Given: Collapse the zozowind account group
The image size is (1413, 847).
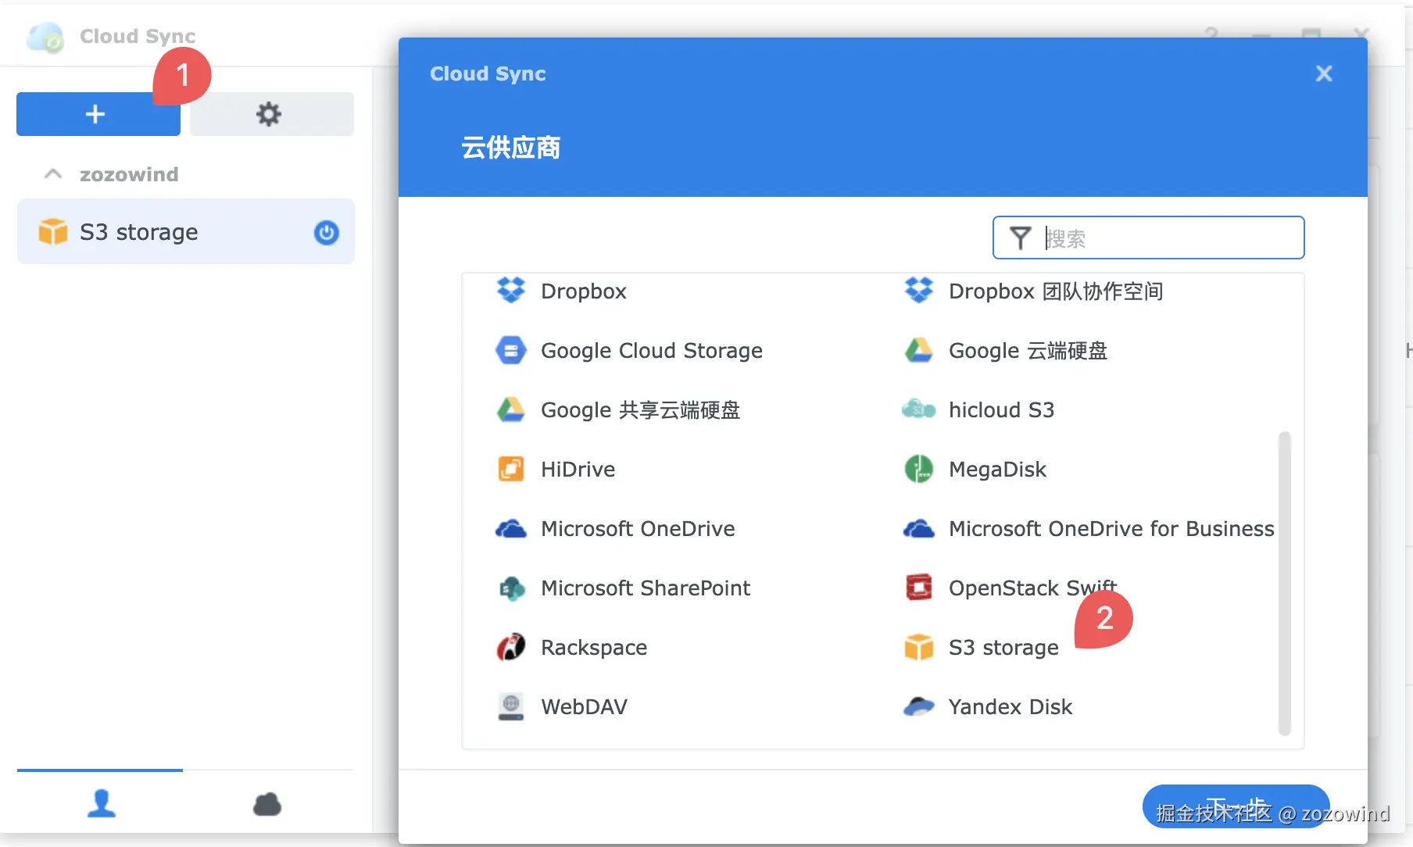Looking at the screenshot, I should 52,173.
